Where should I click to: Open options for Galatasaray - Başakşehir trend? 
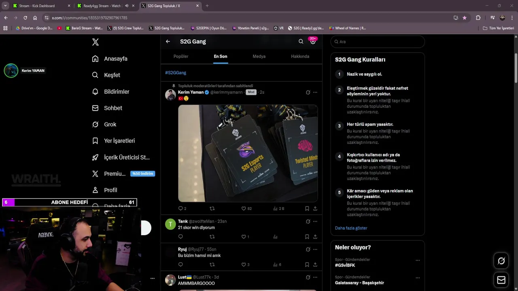(x=418, y=278)
